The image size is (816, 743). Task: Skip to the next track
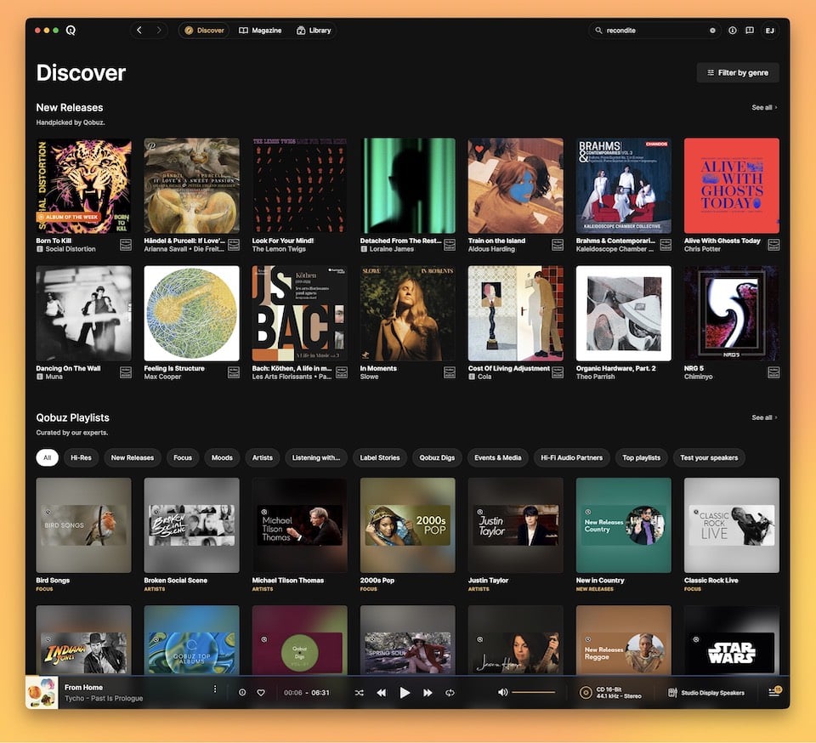point(428,693)
